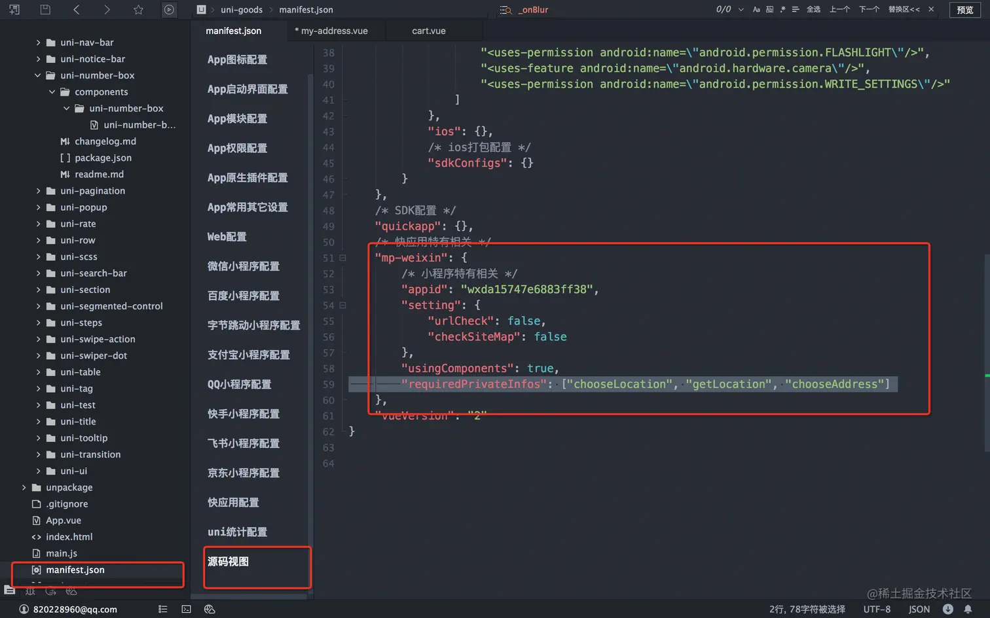
Task: Enable regex search with the .* icon
Action: (x=783, y=10)
